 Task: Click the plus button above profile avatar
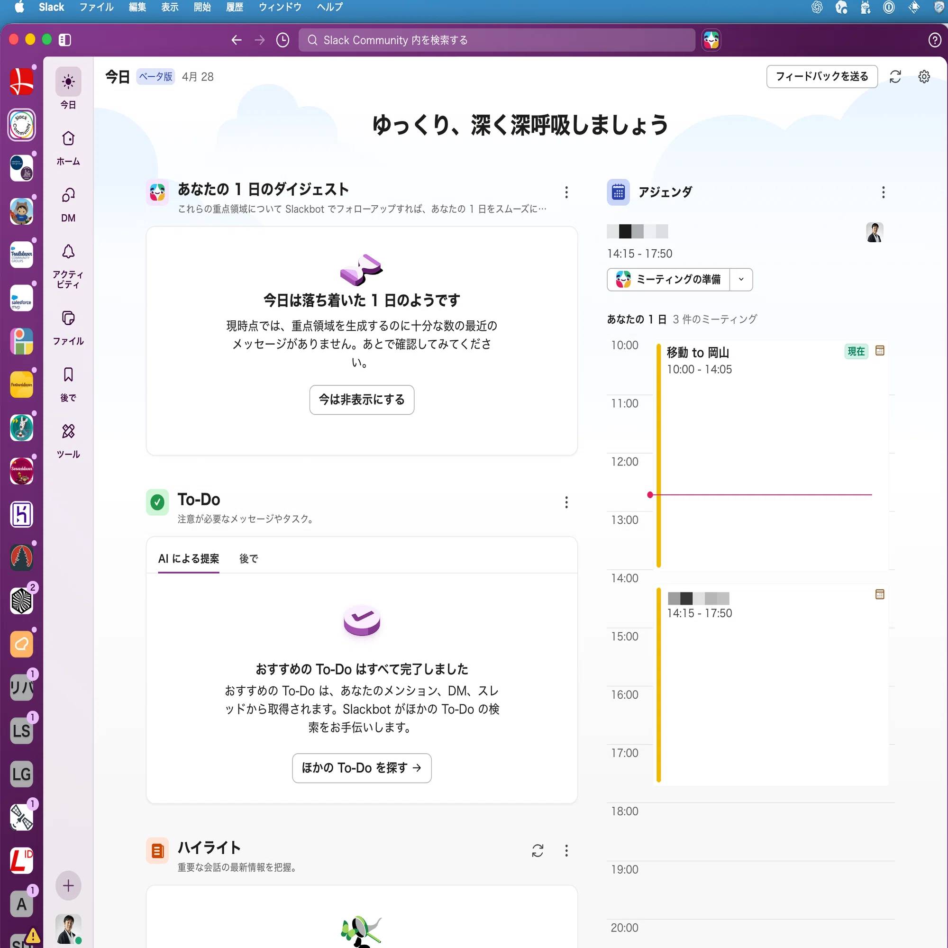68,886
